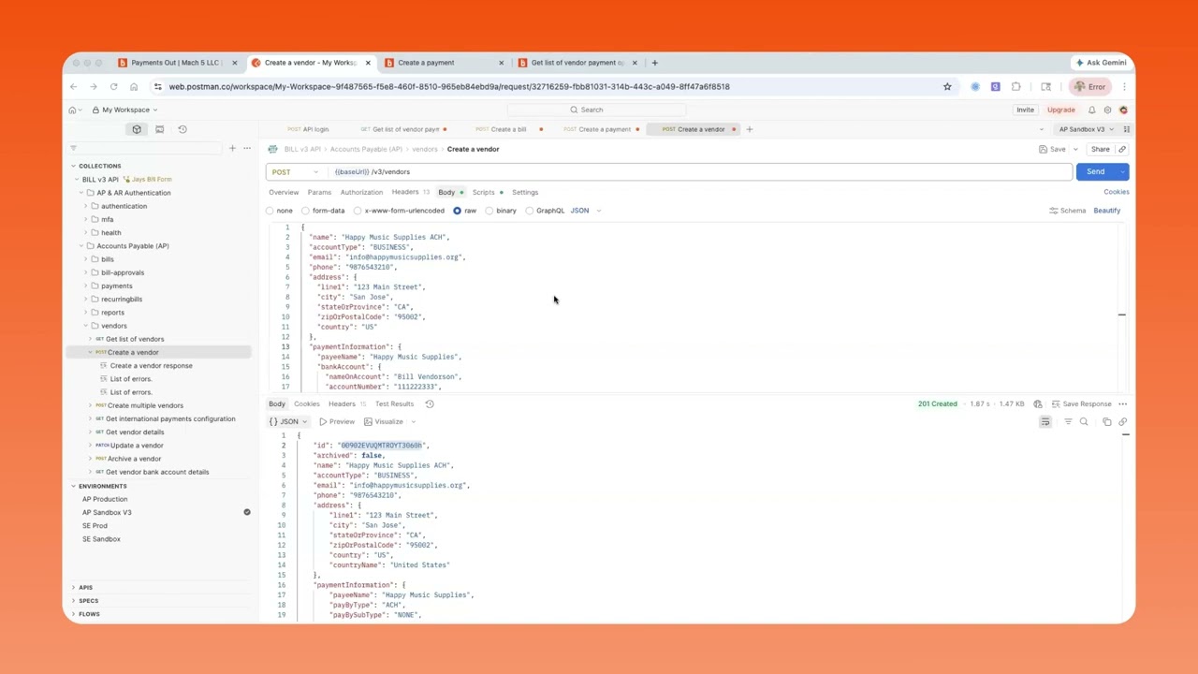Expand the JSON body format dropdown
Screen dimensions: 1198x674
pos(585,211)
